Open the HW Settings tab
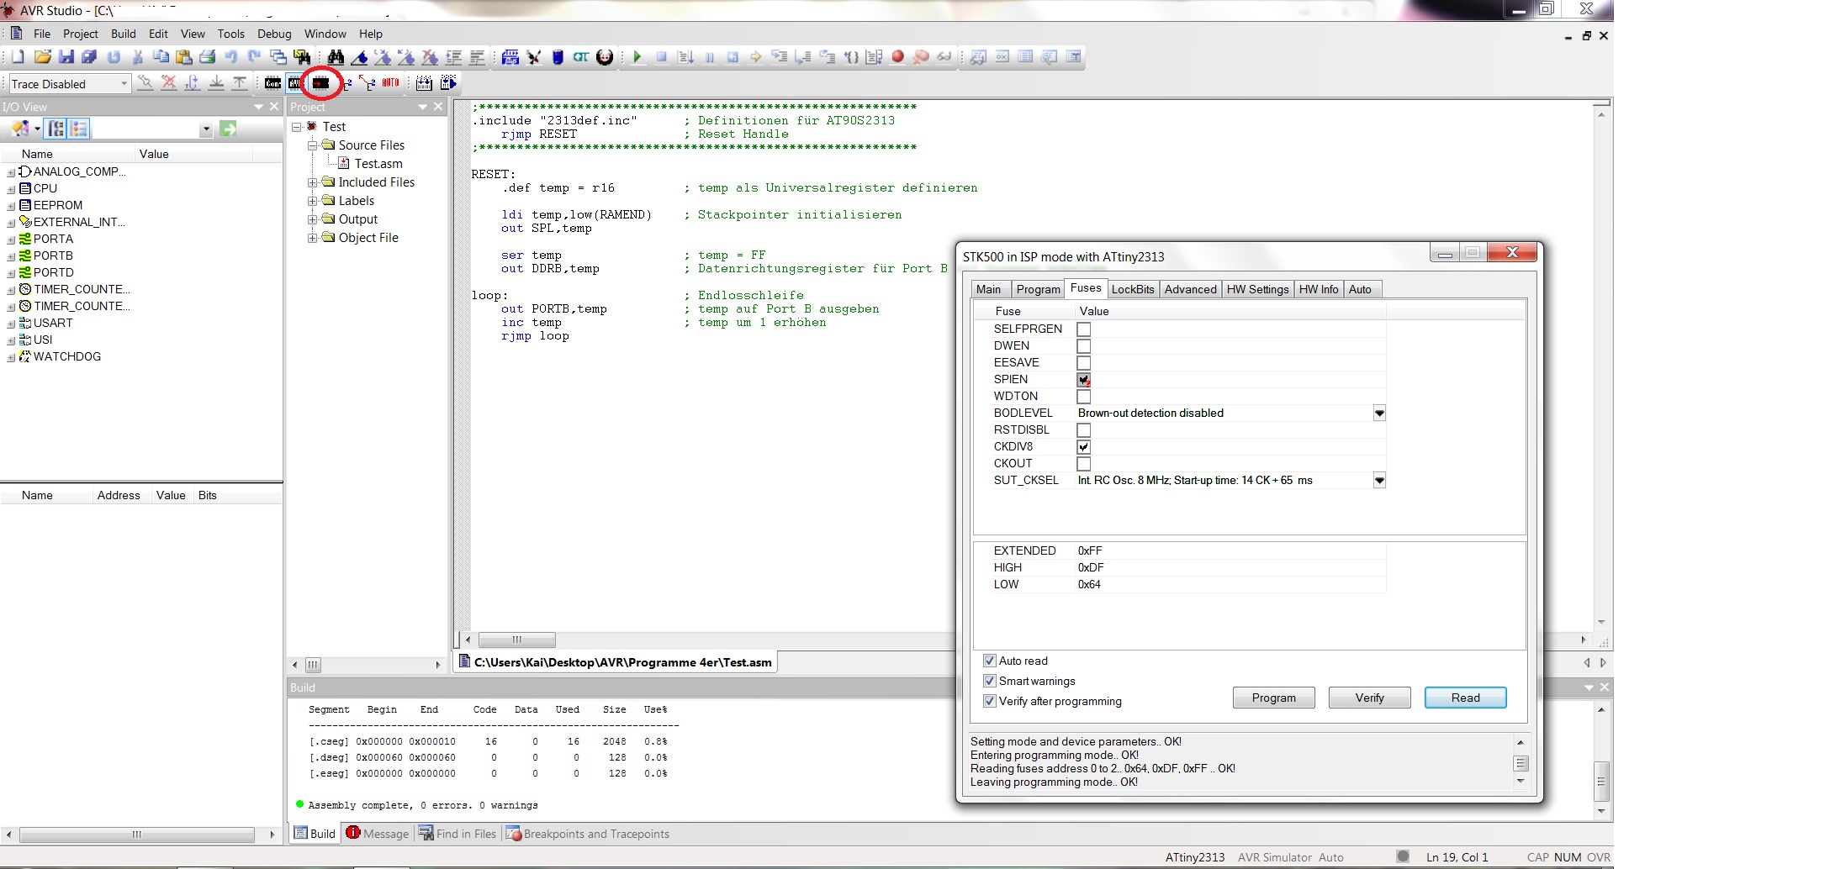1830x869 pixels. [1257, 289]
